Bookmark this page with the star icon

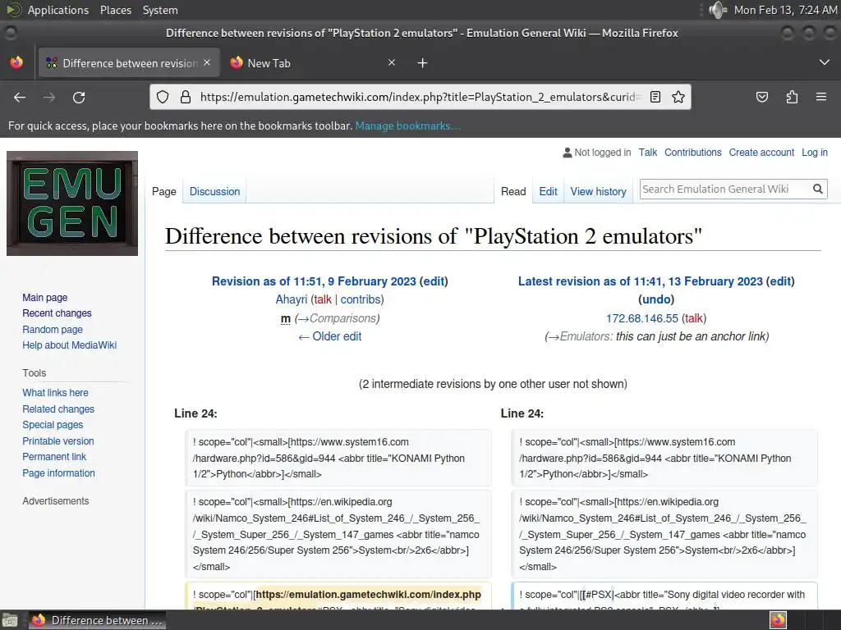678,97
